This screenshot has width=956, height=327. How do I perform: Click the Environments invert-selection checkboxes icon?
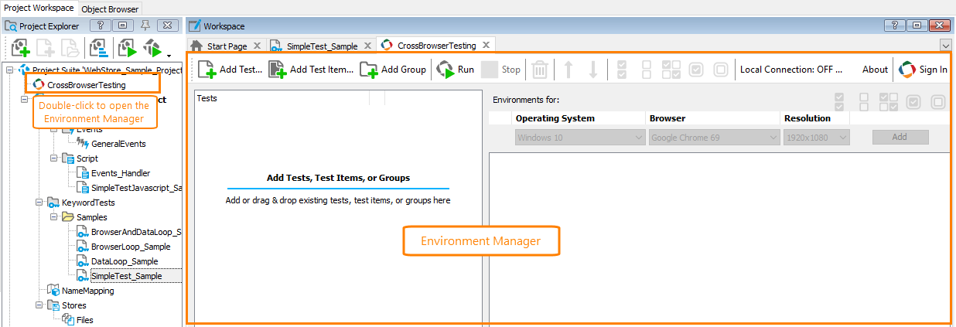pos(889,101)
